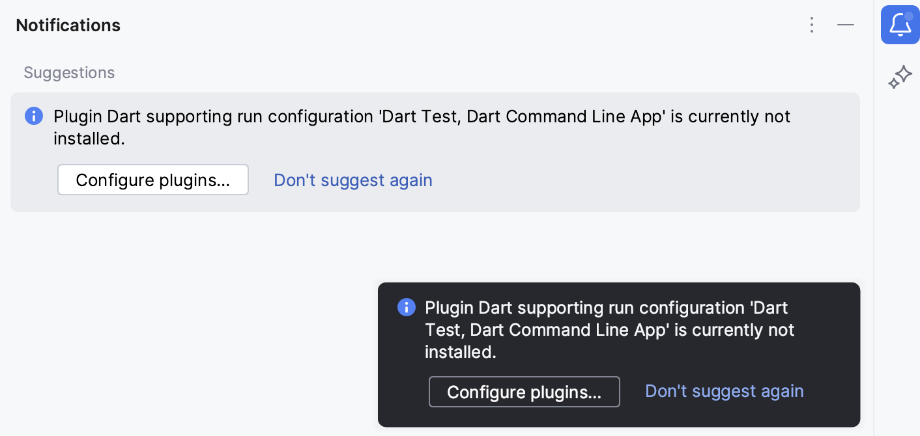The width and height of the screenshot is (920, 436).
Task: Open the Notifications bell icon in the sidebar
Action: [x=900, y=25]
